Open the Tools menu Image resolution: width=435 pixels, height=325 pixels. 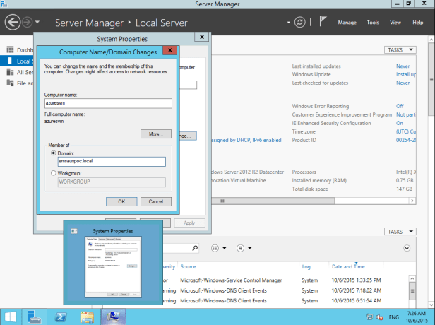click(373, 23)
